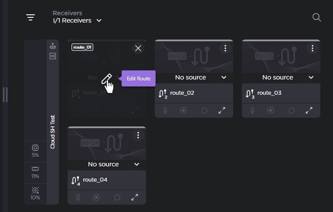Expand route_04 No source dropdown
333x212 pixels.
pyautogui.click(x=136, y=164)
